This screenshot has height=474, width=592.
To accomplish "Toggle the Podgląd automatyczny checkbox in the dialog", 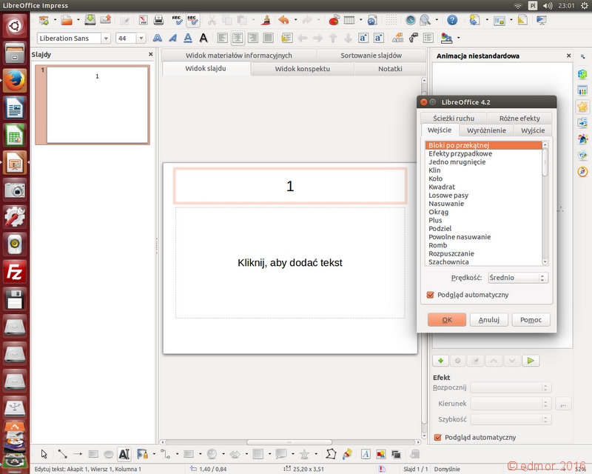I will [430, 295].
